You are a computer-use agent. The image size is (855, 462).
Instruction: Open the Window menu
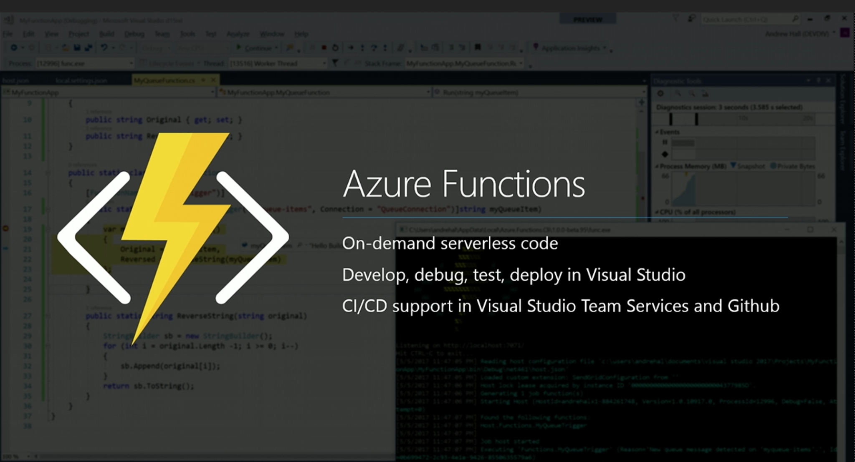pos(272,34)
